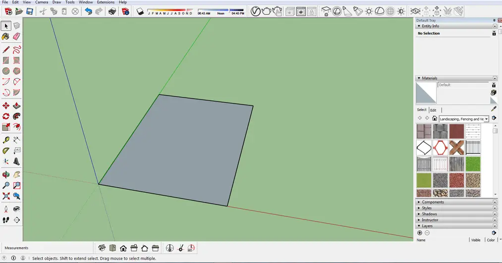The height and width of the screenshot is (263, 502).
Task: Sample material with eyedropper icon
Action: tap(494, 109)
